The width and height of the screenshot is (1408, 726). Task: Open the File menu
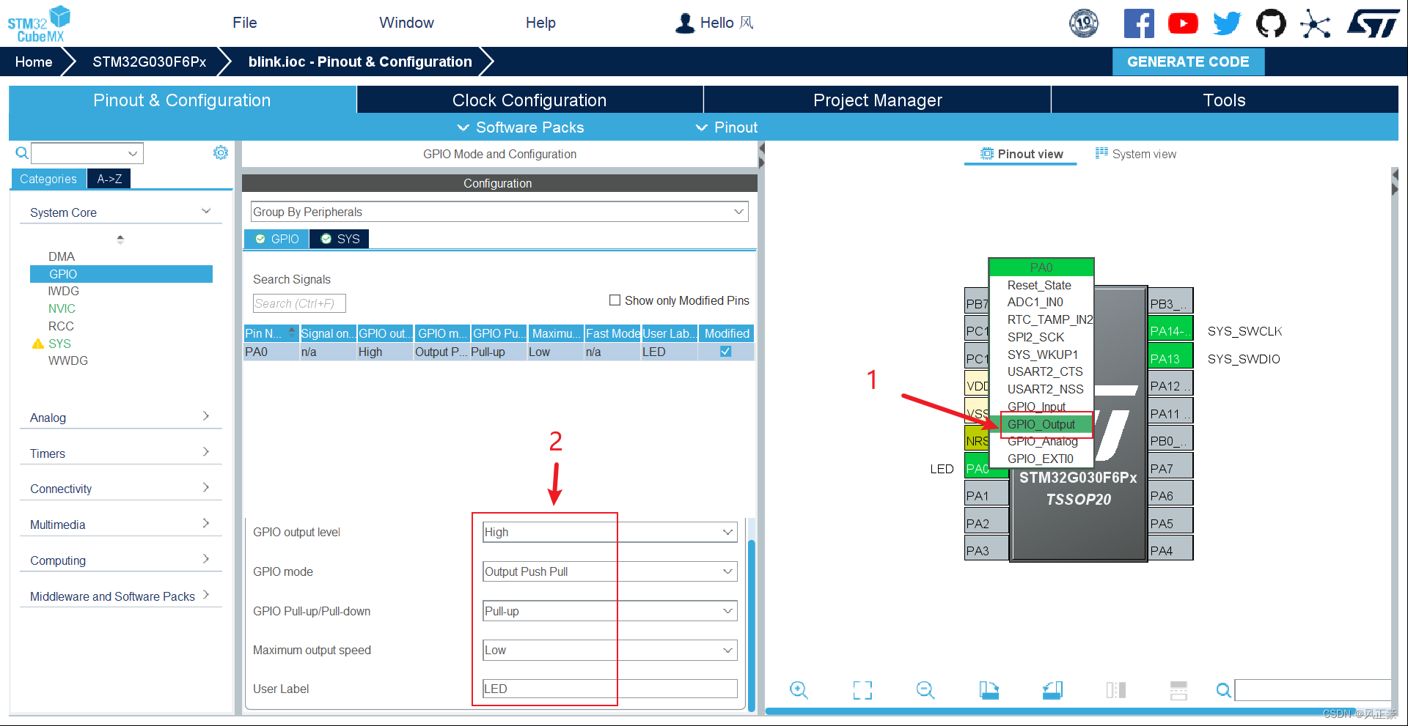[245, 23]
